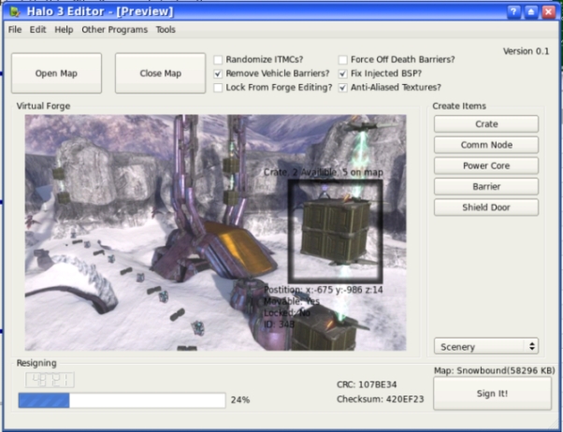The width and height of the screenshot is (563, 432).
Task: Click the segmented digit display under Resigning
Action: tap(50, 380)
